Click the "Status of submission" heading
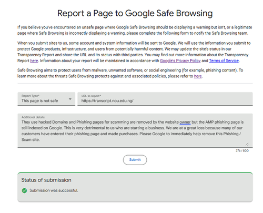This screenshot has width=263, height=213. click(x=46, y=180)
